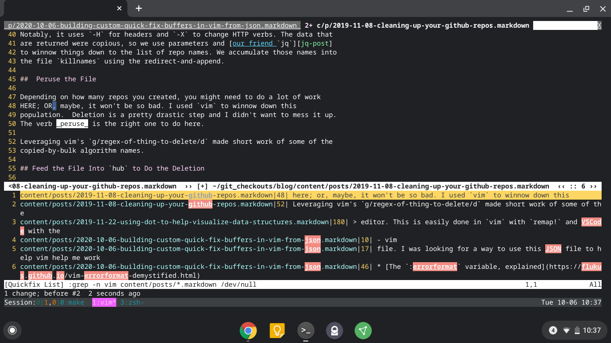This screenshot has height=343, width=611.
Task: Switch to tmux window 3:zsh
Action: [x=132, y=302]
